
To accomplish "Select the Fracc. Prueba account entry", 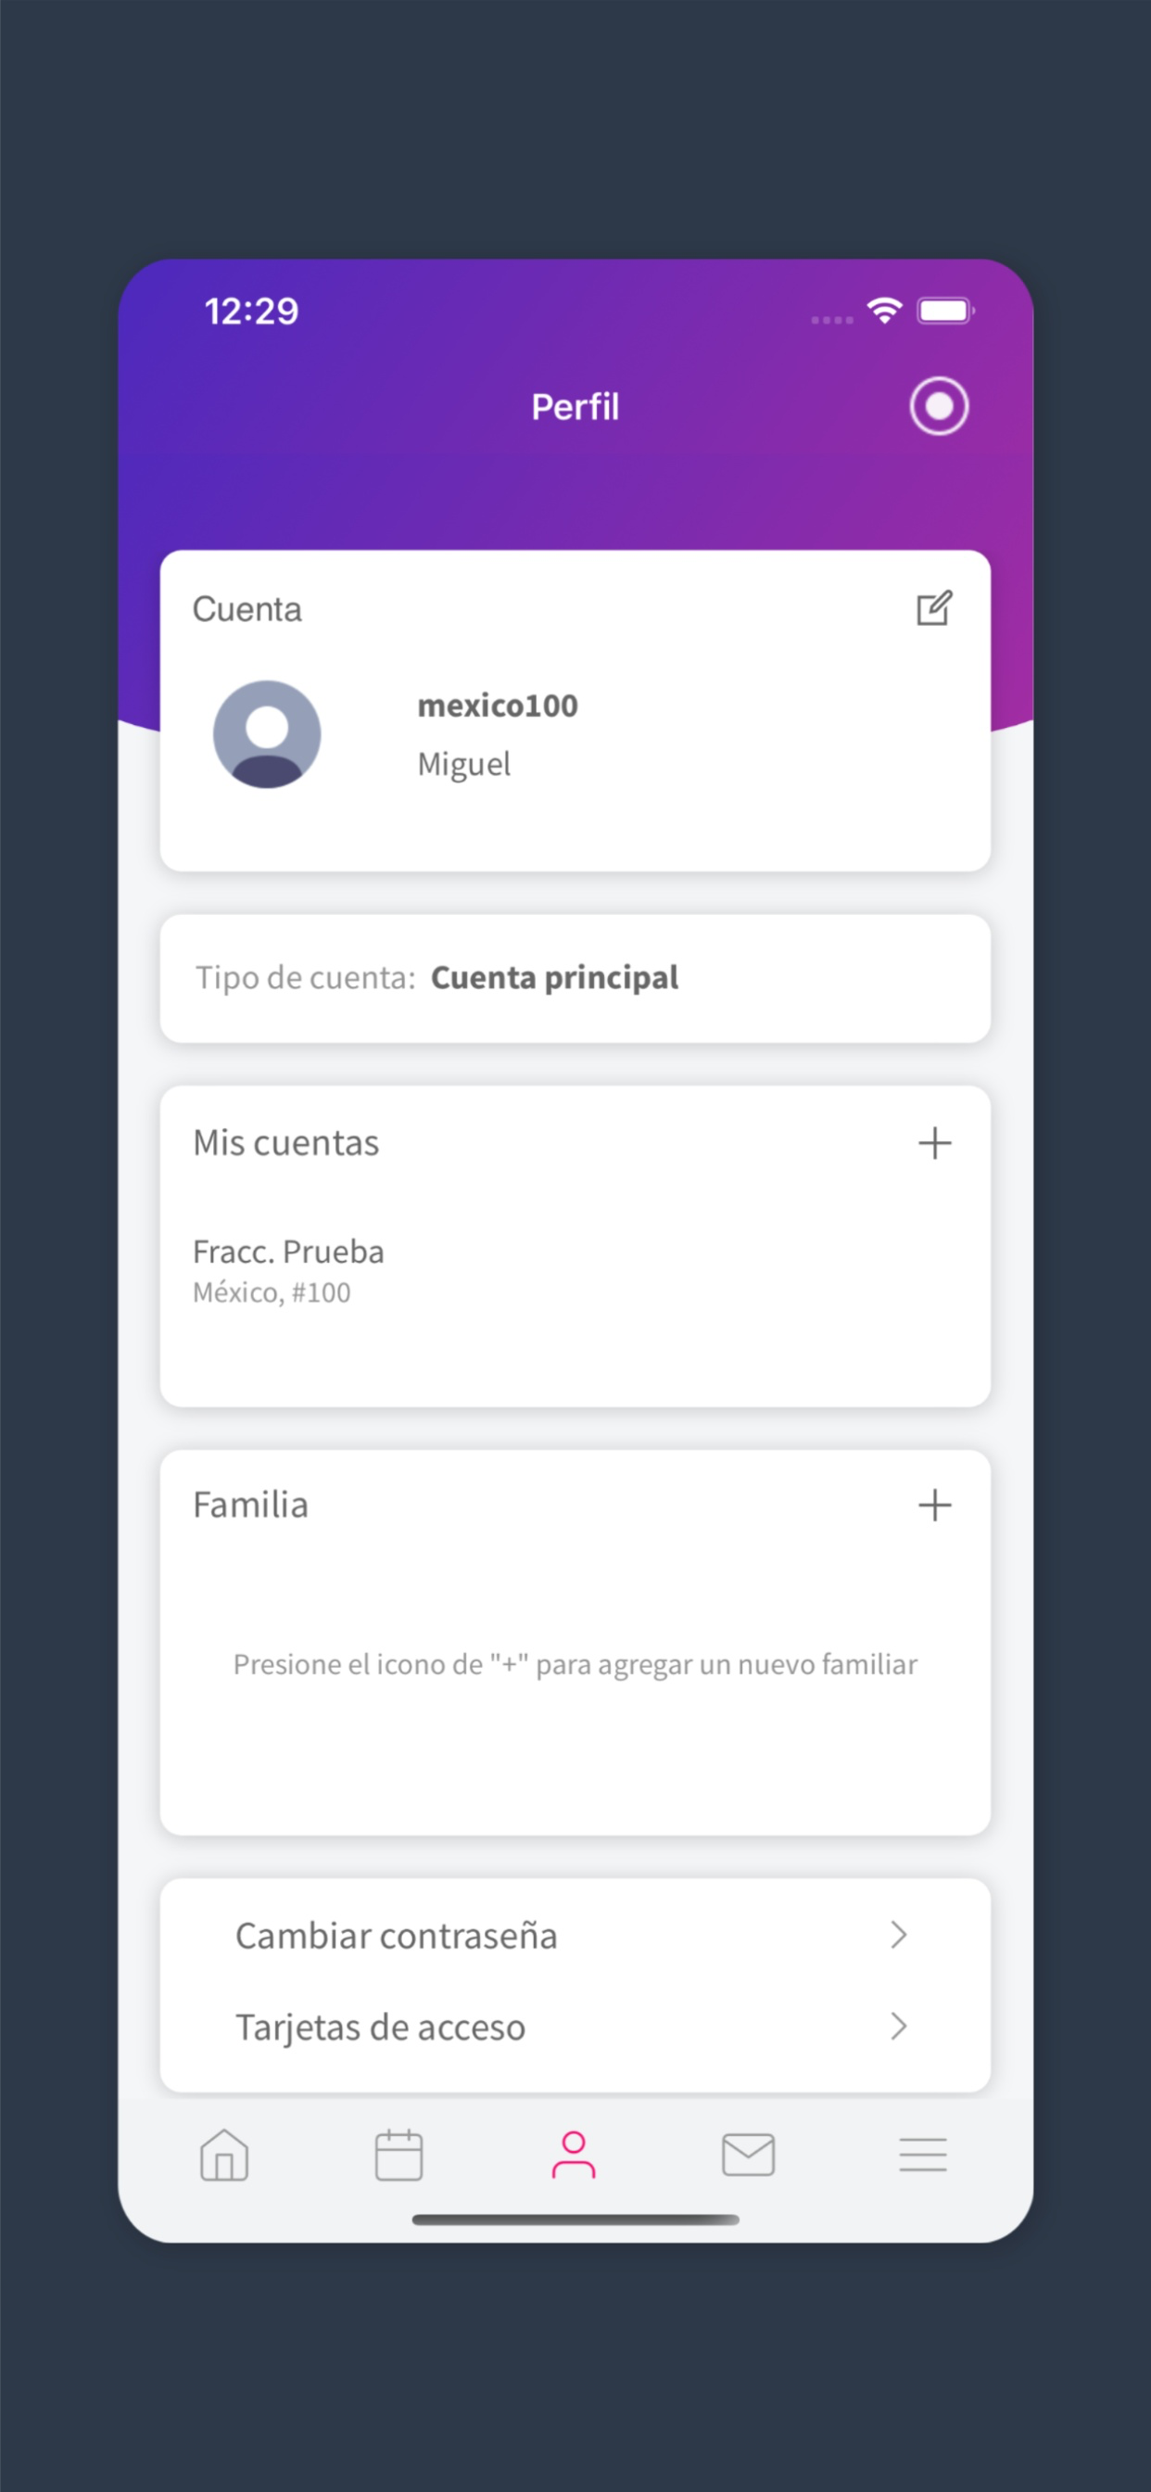I will [288, 1270].
